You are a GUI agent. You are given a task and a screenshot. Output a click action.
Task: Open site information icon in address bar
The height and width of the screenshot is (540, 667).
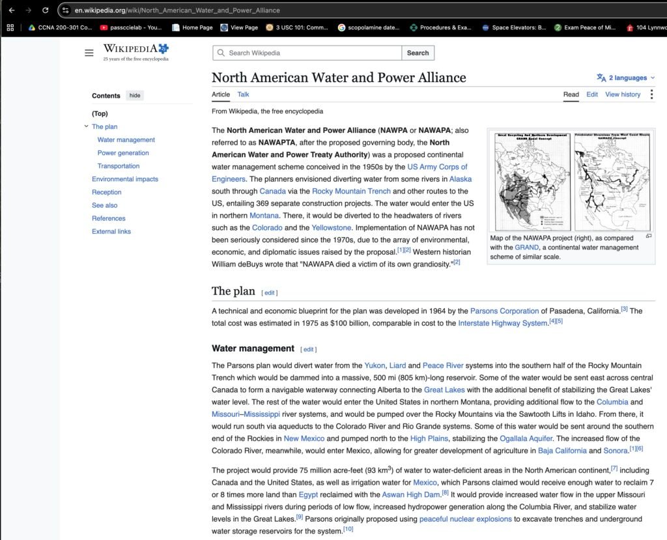[65, 10]
